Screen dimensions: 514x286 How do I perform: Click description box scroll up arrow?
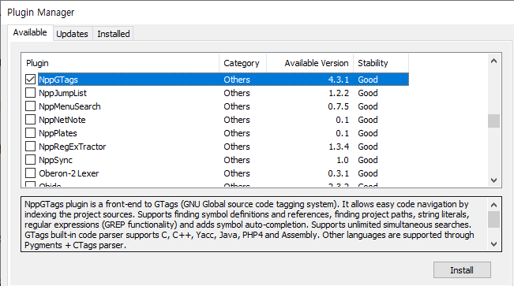[493, 205]
